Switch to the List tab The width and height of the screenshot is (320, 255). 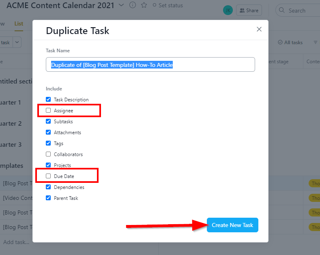[19, 24]
